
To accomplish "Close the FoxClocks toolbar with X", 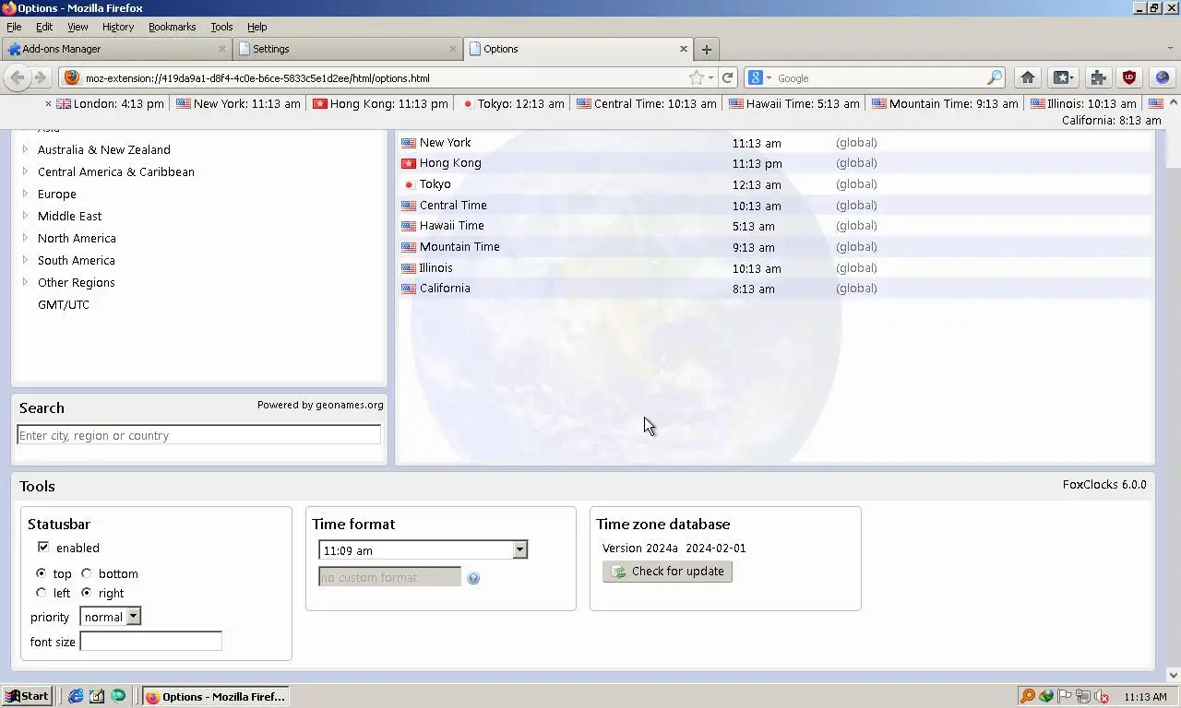I will tap(49, 104).
